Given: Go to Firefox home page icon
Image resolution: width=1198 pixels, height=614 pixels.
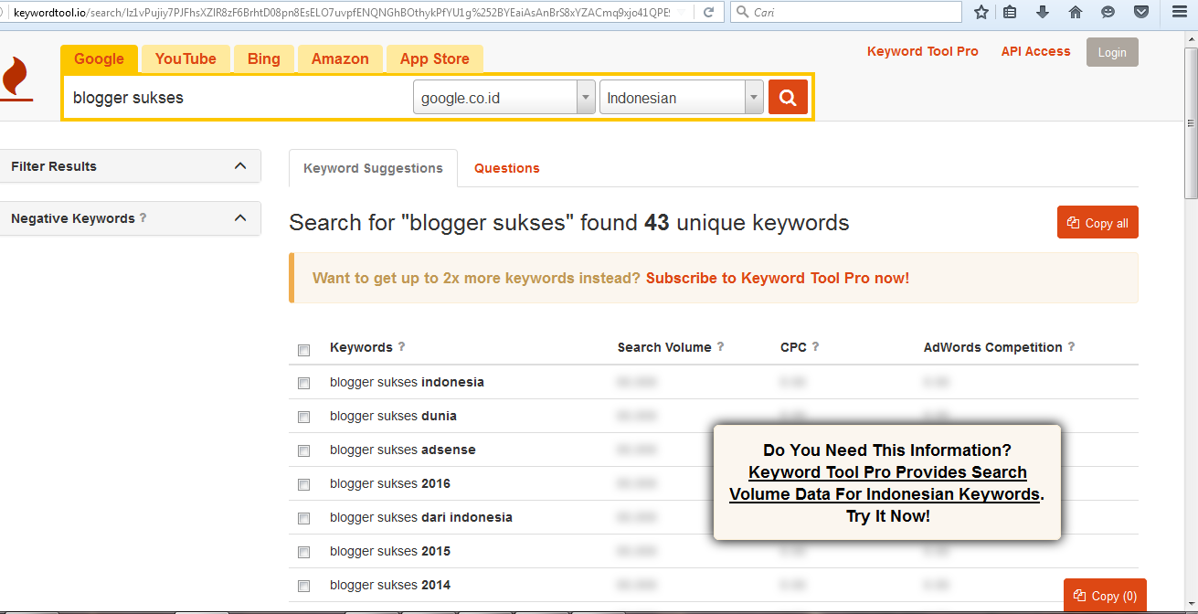Looking at the screenshot, I should click(x=1075, y=13).
